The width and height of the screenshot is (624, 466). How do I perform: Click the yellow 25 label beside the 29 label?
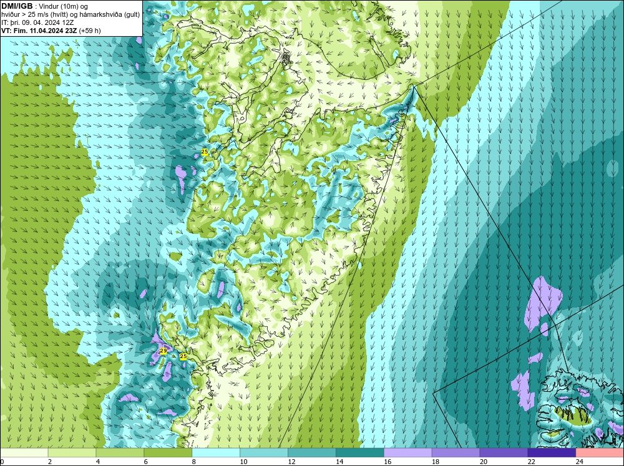tap(183, 357)
